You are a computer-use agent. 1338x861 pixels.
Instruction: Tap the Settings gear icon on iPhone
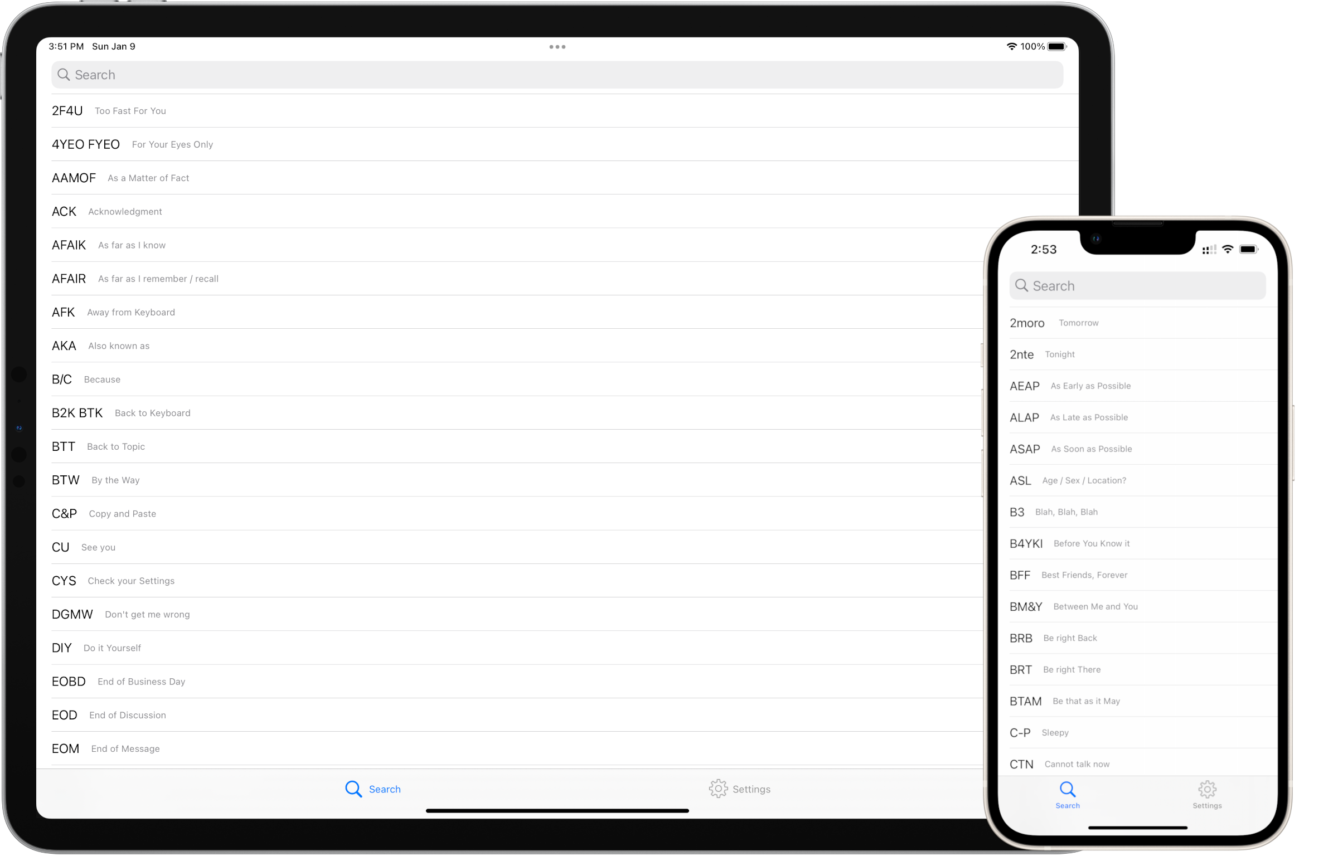1208,789
